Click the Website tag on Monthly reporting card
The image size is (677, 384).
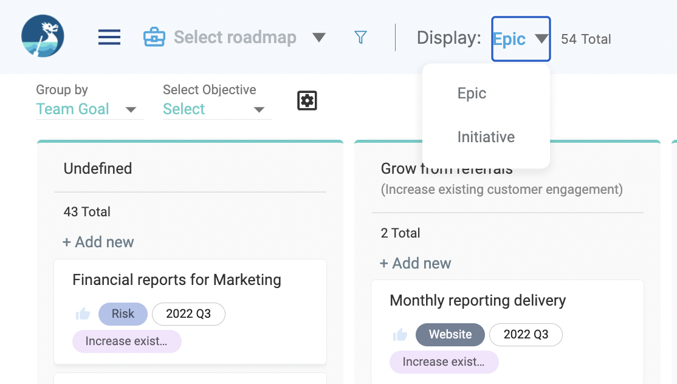(450, 334)
